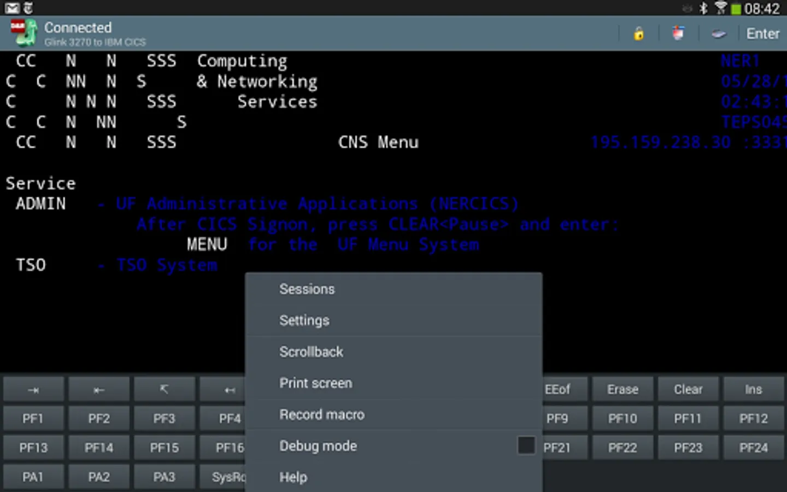The image size is (787, 492).
Task: Tap the PF14 function key
Action: click(x=99, y=448)
